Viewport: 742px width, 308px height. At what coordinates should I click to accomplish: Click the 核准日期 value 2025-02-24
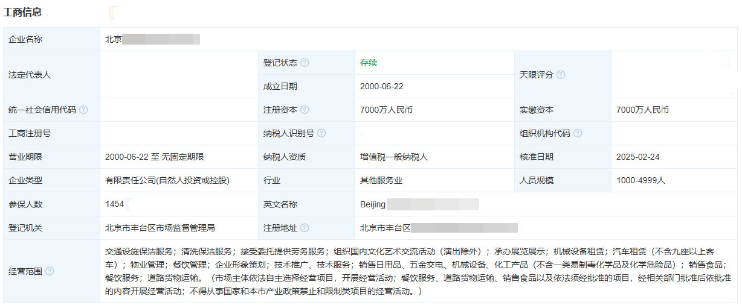[637, 157]
